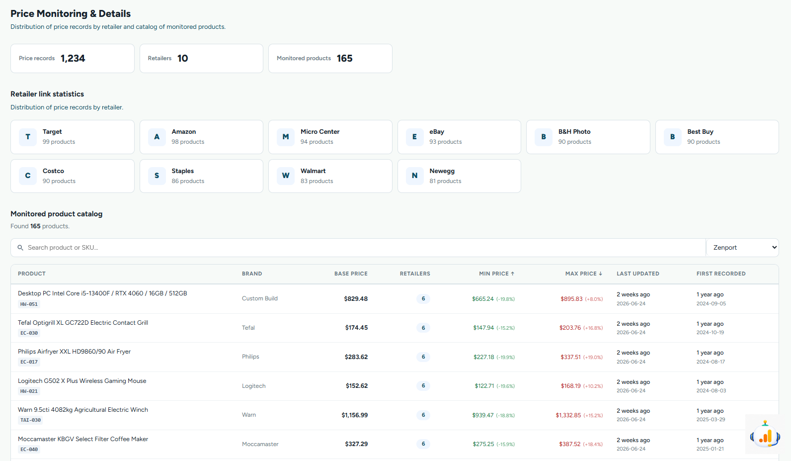
Task: Click the Product column header
Action: 32,274
